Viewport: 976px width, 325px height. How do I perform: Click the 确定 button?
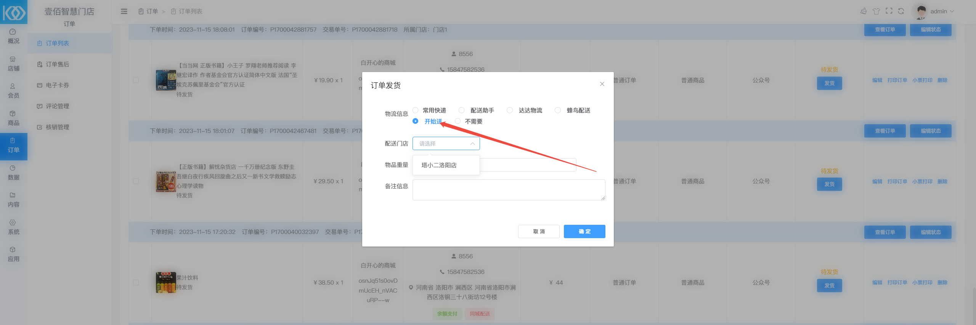[584, 232]
